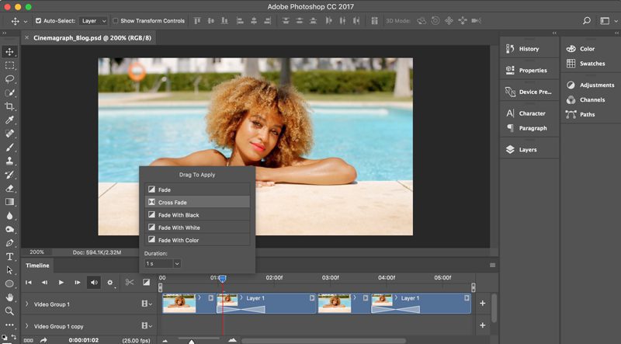Screen dimensions: 621x344
Task: Click the split-at-playhead scissors icon
Action: [x=130, y=282]
